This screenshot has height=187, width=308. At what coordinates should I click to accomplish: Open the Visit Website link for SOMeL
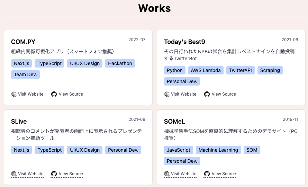(x=180, y=174)
